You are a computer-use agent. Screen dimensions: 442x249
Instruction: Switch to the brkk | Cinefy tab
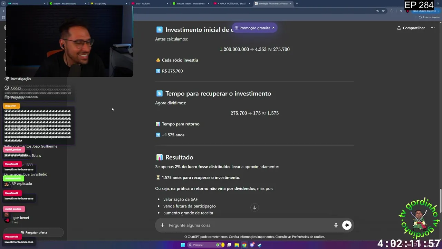click(x=109, y=3)
